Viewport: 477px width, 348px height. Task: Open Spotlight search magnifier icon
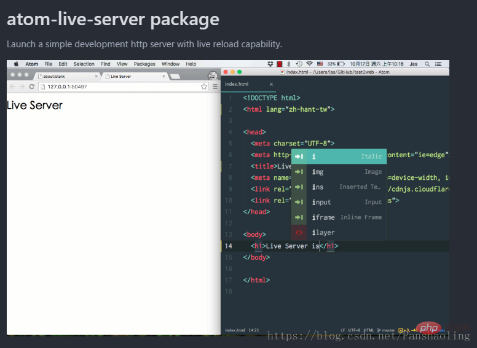pos(427,64)
